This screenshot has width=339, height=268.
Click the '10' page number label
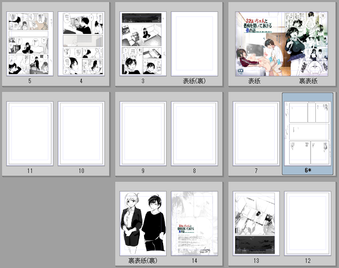point(81,171)
